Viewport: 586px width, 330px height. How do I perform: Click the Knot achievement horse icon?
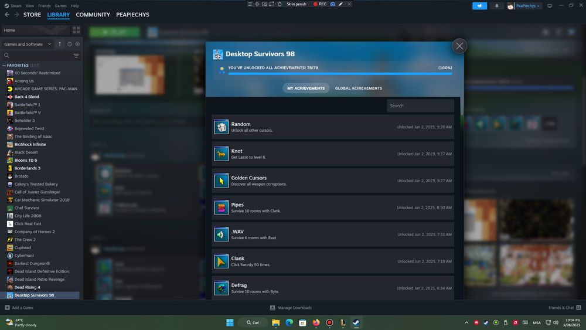222,154
